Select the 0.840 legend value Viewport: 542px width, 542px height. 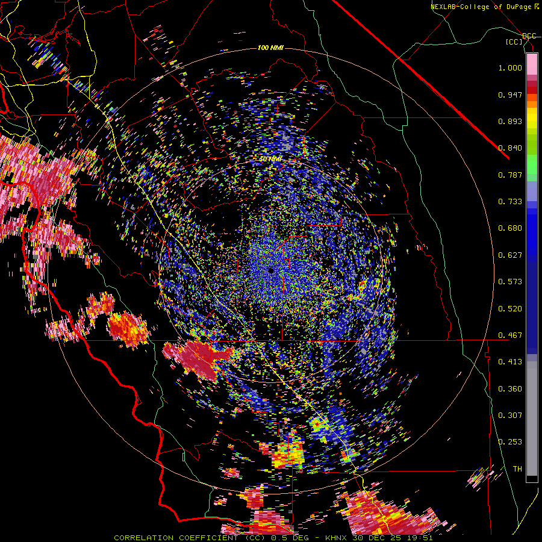tap(510, 148)
